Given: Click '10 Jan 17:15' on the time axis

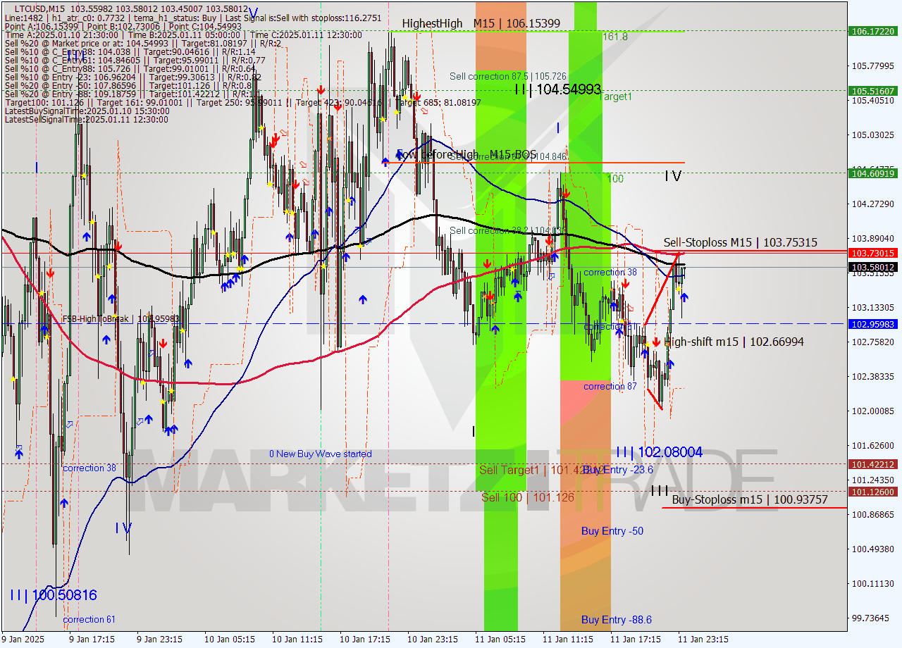Looking at the screenshot, I should [x=364, y=640].
